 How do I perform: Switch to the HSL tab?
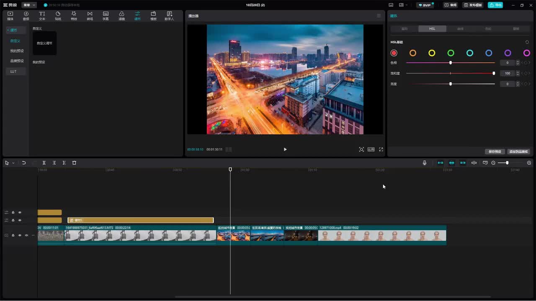432,29
